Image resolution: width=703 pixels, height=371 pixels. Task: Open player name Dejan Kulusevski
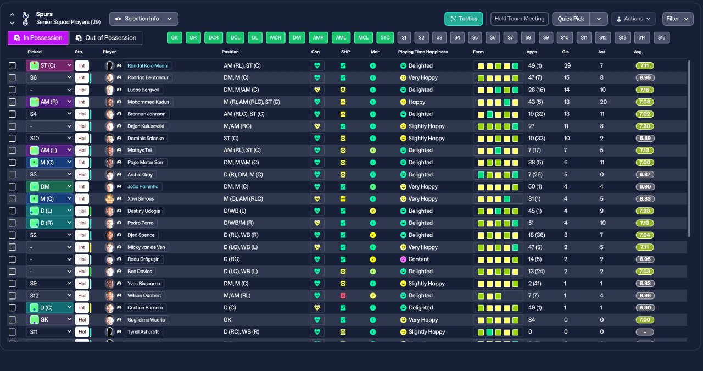(146, 126)
